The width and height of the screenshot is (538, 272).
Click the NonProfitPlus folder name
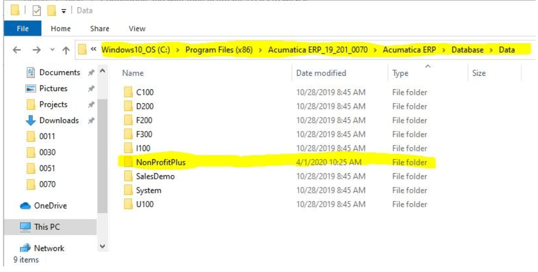tap(160, 162)
